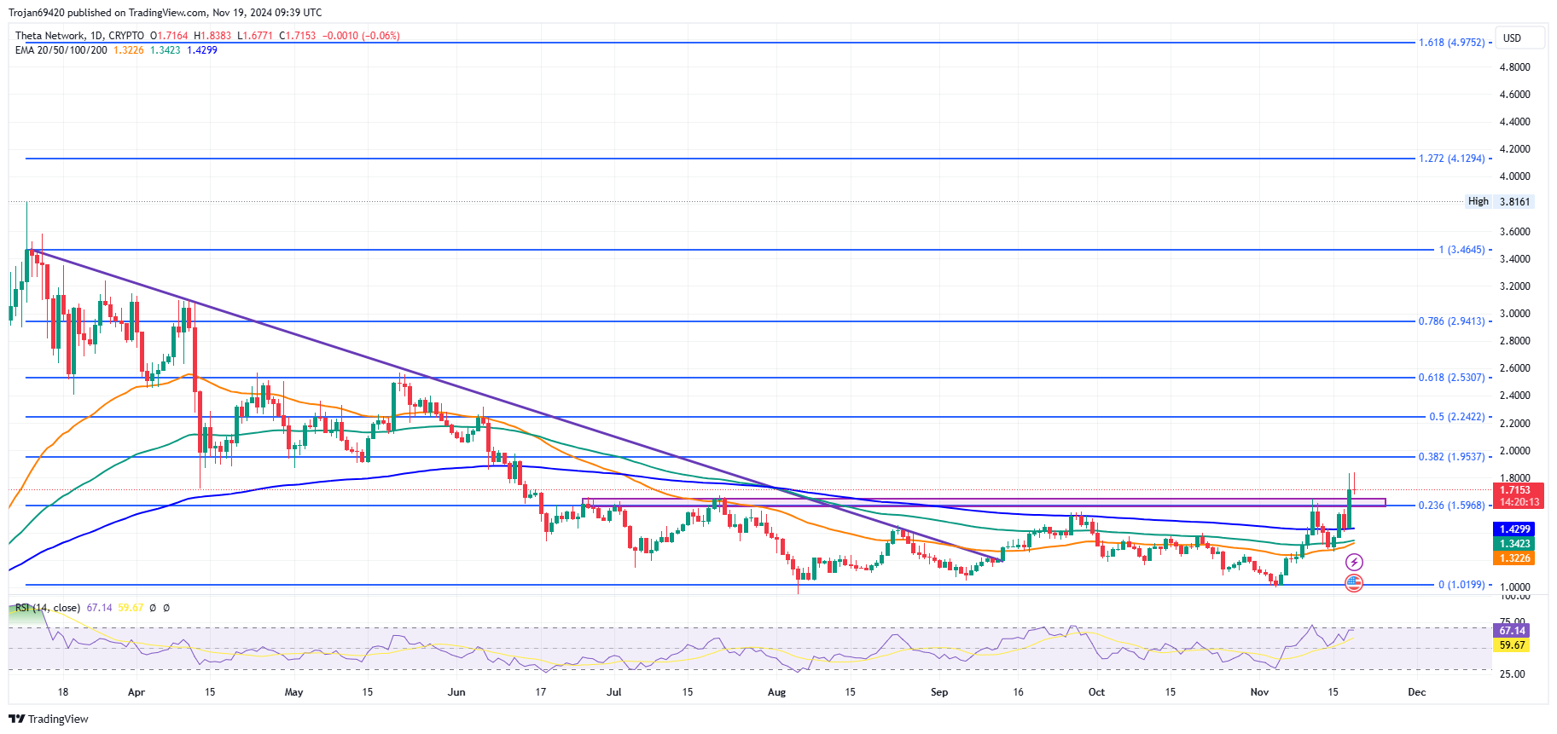Image resolution: width=1557 pixels, height=734 pixels.
Task: Select the 1.618 (4.9752) Fibonacci level label
Action: pyautogui.click(x=1451, y=42)
